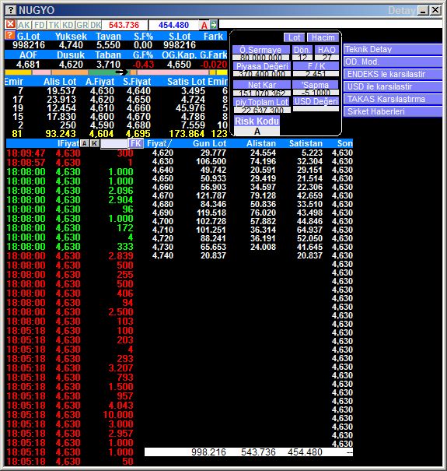This screenshot has width=447, height=471.
Task: Click the red X icon beside AK
Action: 11,24
